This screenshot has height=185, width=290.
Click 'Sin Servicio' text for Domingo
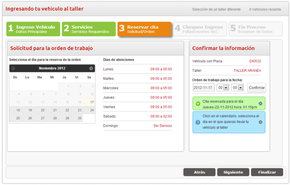[162, 126]
